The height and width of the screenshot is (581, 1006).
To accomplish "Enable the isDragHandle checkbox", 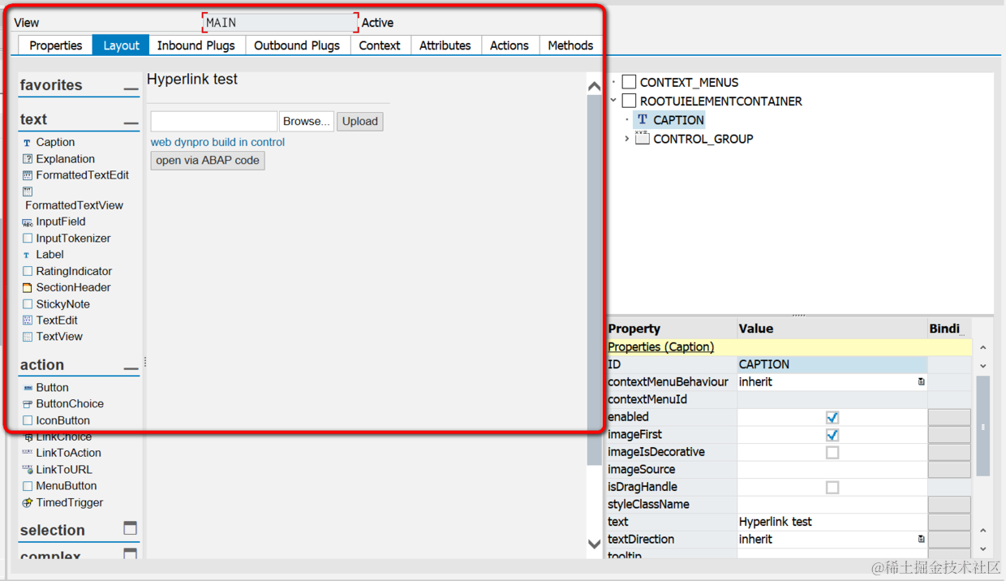I will pyautogui.click(x=832, y=487).
